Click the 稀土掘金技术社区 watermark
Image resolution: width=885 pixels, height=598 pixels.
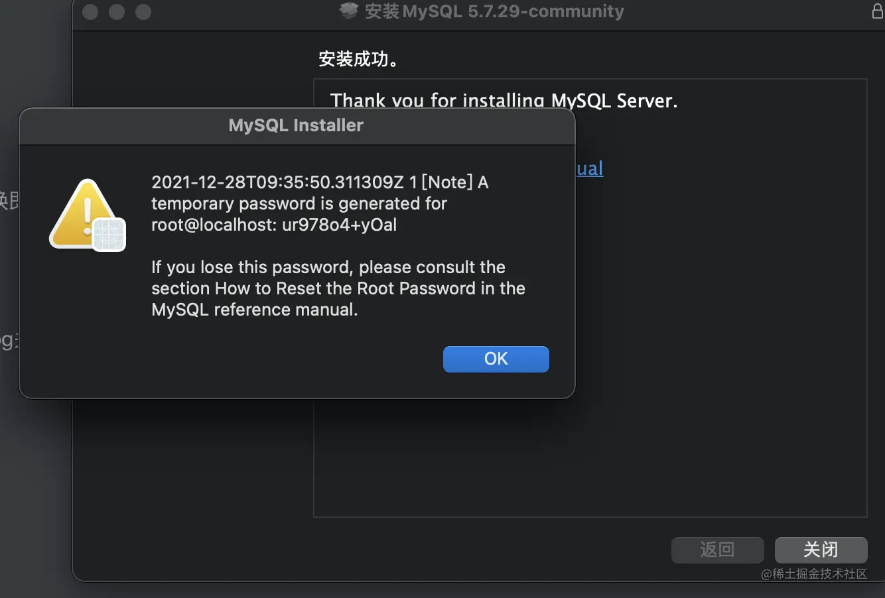(x=814, y=574)
